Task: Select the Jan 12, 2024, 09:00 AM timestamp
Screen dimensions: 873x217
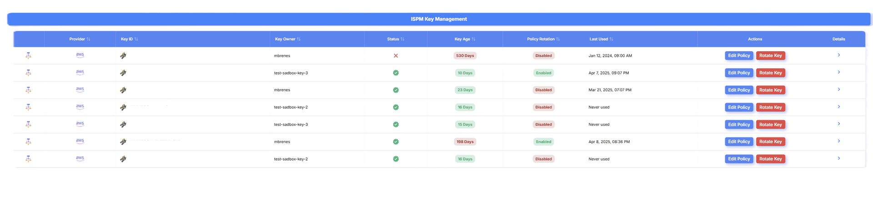Action: click(610, 55)
